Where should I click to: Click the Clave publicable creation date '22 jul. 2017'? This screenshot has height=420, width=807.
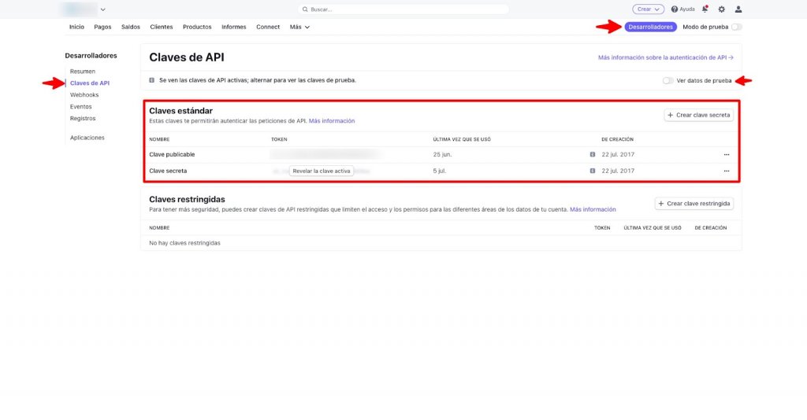(618, 154)
